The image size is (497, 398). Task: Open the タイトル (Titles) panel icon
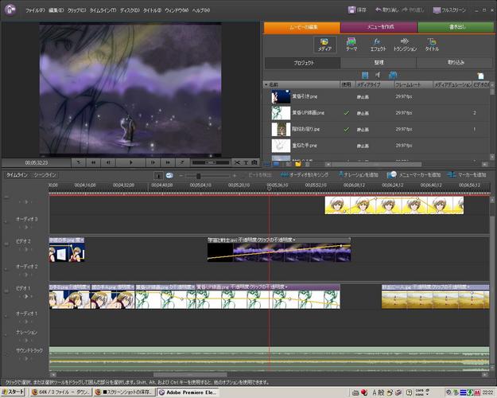432,45
